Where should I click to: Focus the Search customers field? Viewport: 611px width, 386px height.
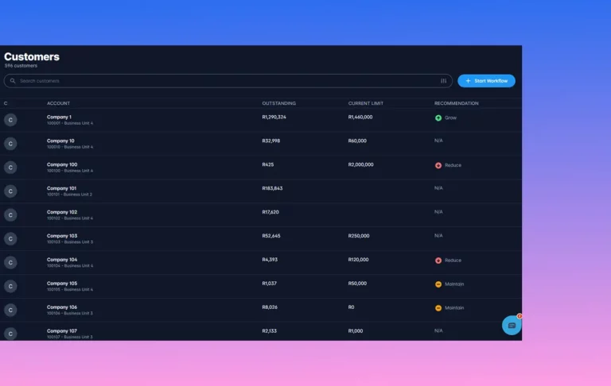223,81
